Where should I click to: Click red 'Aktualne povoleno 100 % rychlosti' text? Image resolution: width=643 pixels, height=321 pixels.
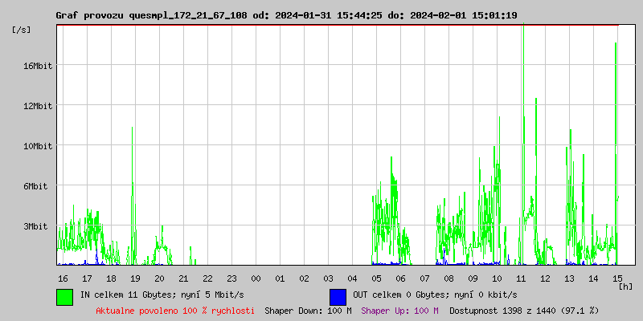point(175,311)
